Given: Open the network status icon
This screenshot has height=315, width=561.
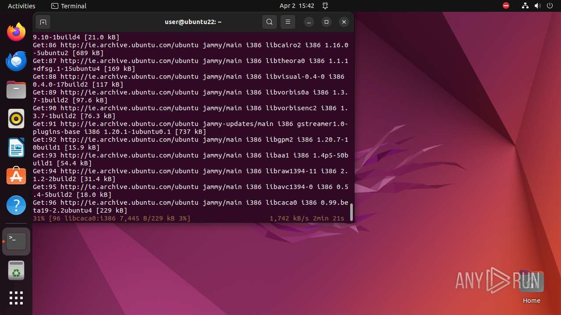Looking at the screenshot, I should click(x=525, y=6).
